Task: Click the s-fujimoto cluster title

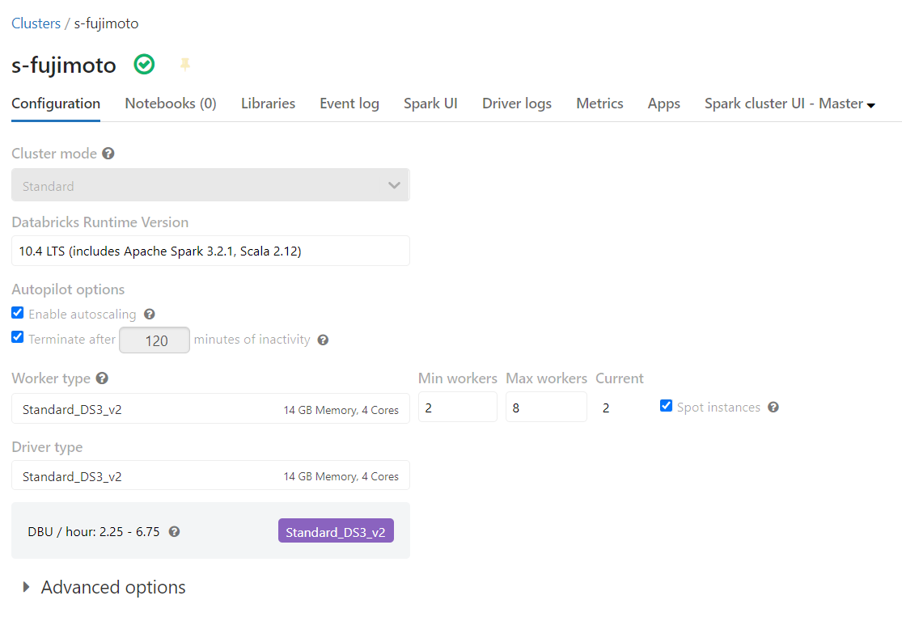Action: (64, 65)
